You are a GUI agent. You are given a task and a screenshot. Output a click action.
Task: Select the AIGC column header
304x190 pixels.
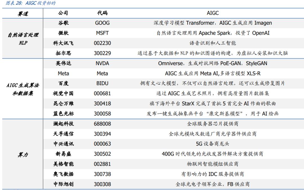205,13
